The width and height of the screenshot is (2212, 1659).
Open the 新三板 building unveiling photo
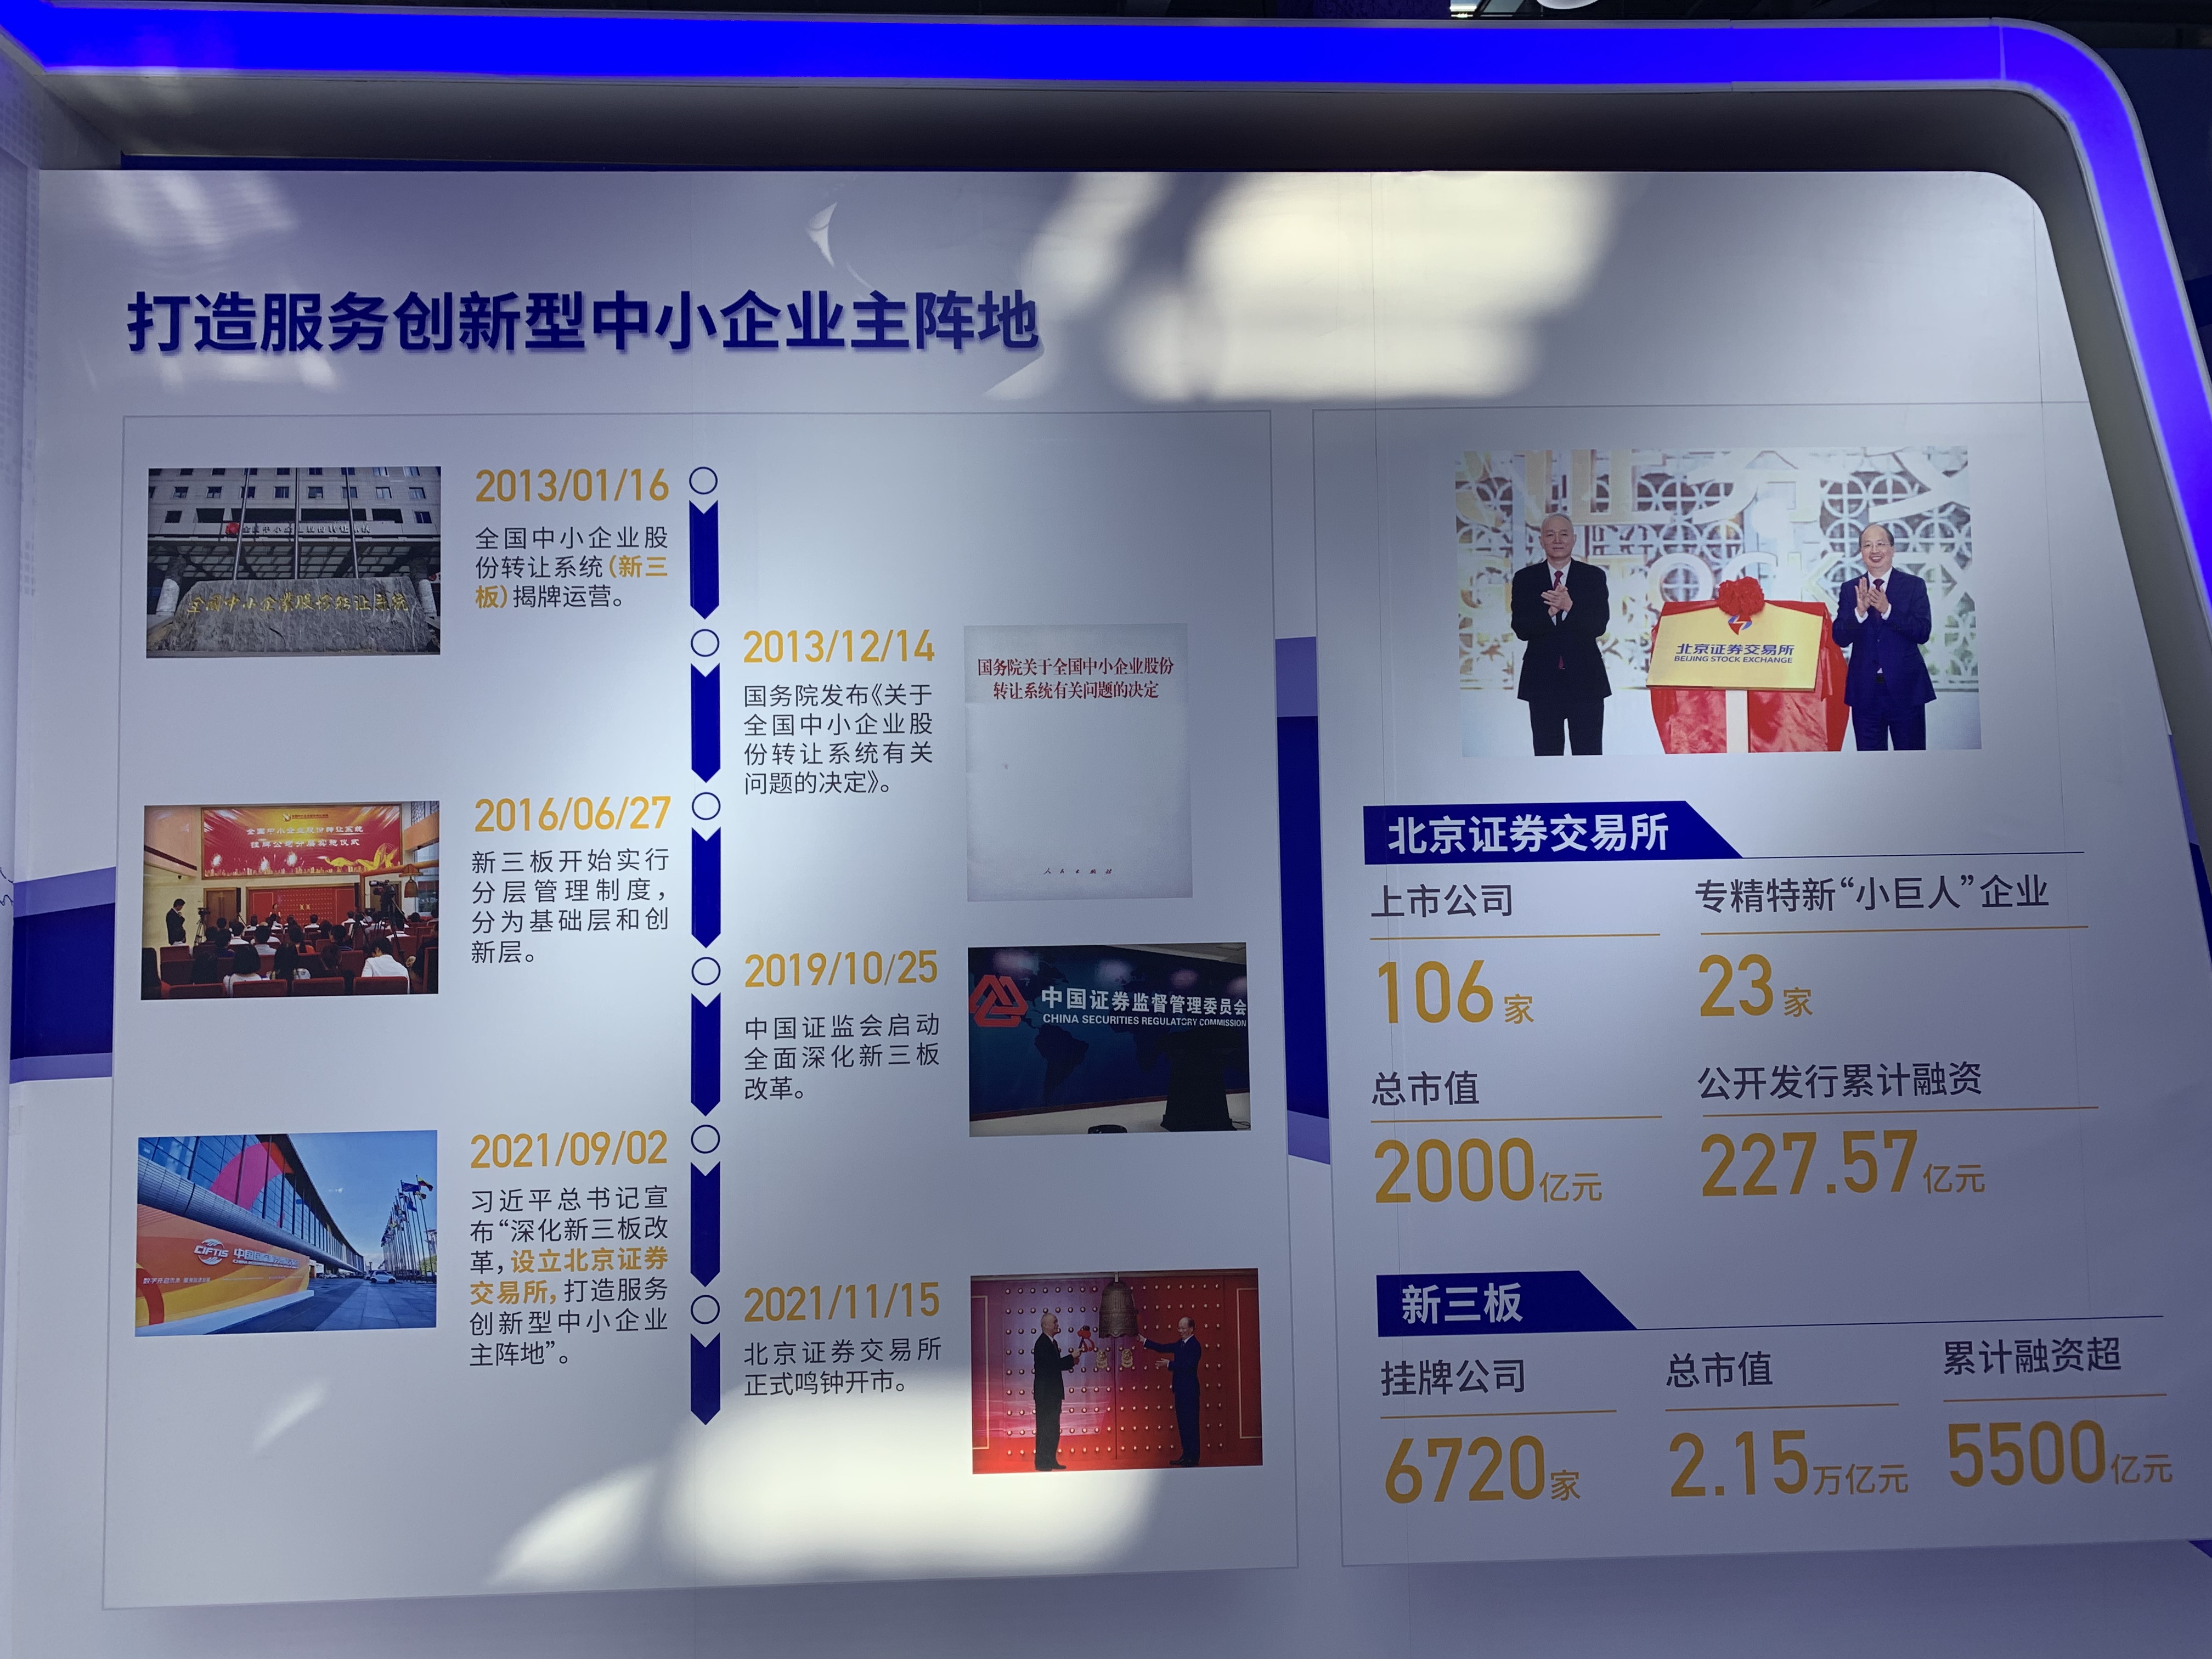[293, 561]
